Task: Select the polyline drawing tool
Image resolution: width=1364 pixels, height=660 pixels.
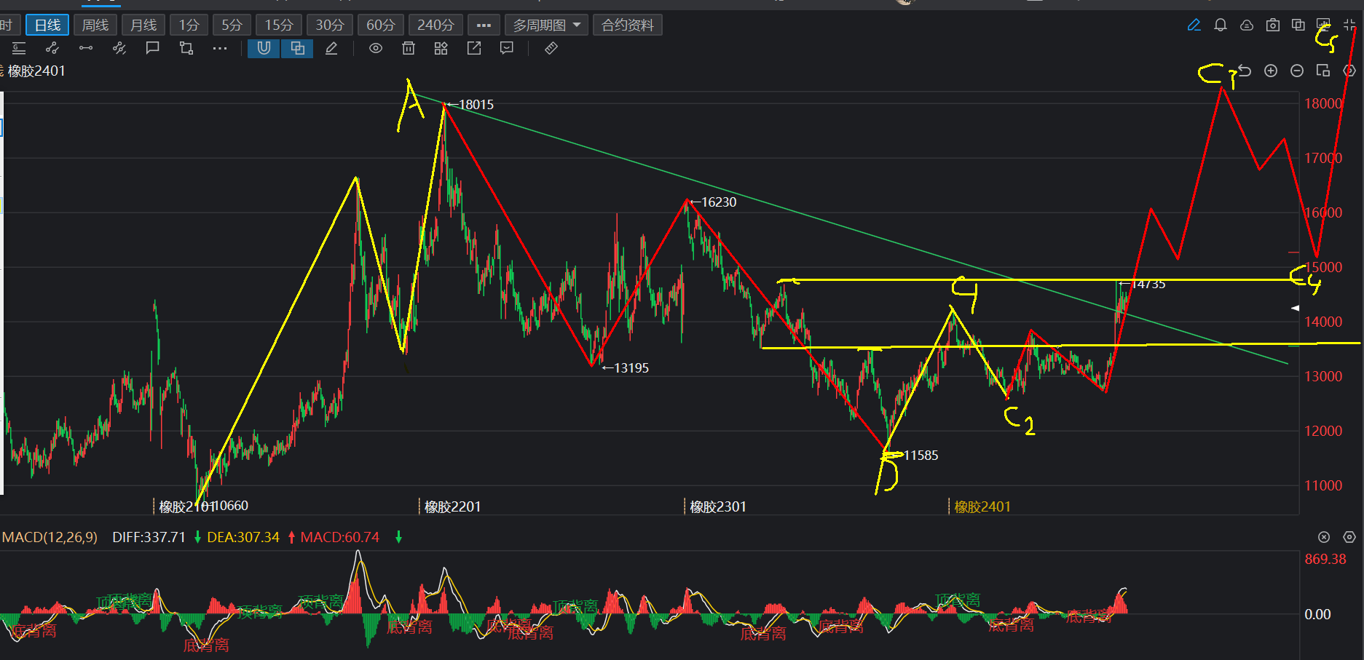Action: (52, 49)
